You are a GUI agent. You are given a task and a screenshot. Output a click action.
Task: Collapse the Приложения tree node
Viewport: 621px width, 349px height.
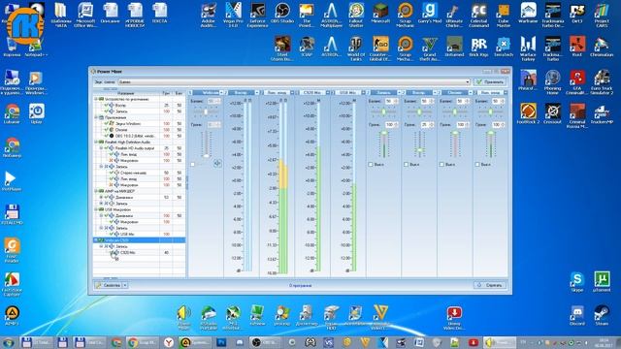click(96, 117)
